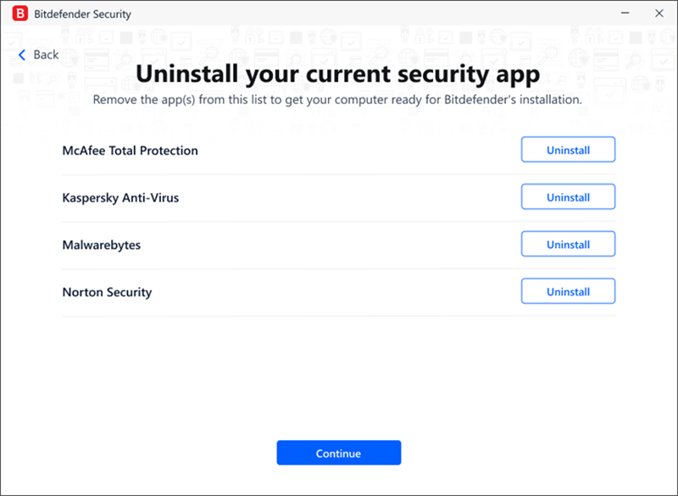678x496 pixels.
Task: Proceed with the Continue button
Action: point(338,452)
